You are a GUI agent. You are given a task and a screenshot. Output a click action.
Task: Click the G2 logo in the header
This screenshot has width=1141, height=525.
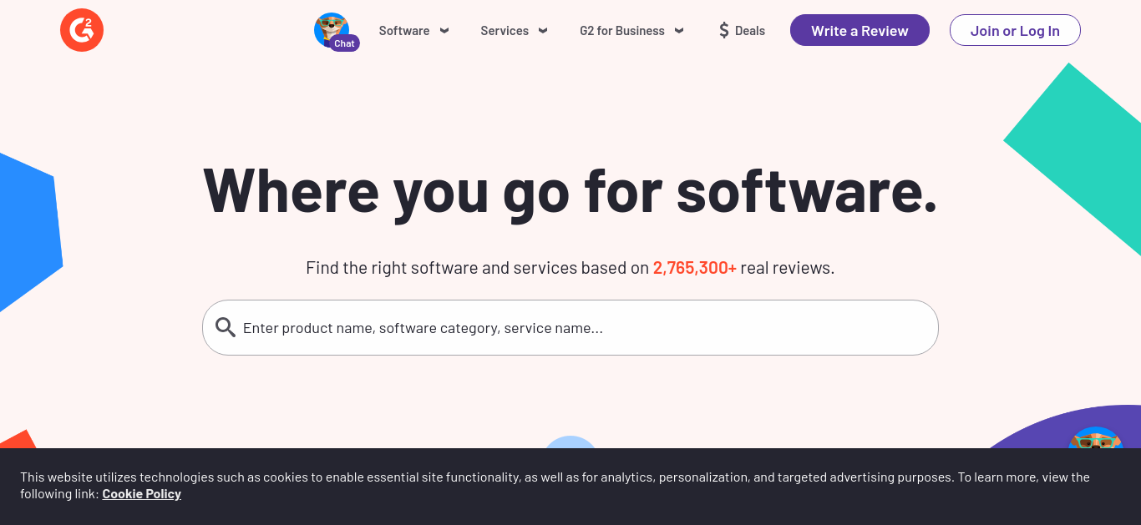[x=82, y=31]
